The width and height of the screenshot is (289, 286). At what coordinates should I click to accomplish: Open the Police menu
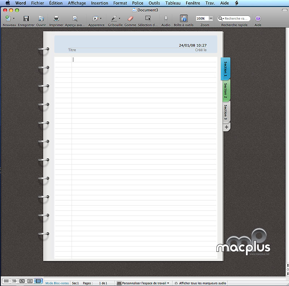click(138, 3)
